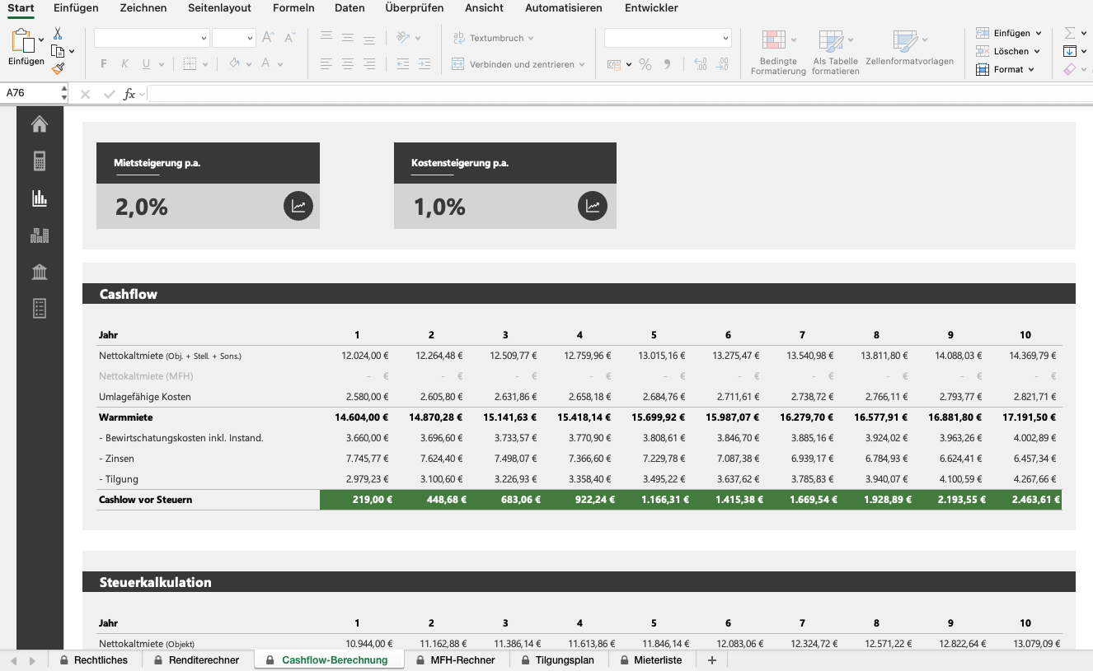Screen dimensions: 1093x671
Task: Open the chart icon beside Kostensteigerung 1,0%
Action: tap(593, 206)
